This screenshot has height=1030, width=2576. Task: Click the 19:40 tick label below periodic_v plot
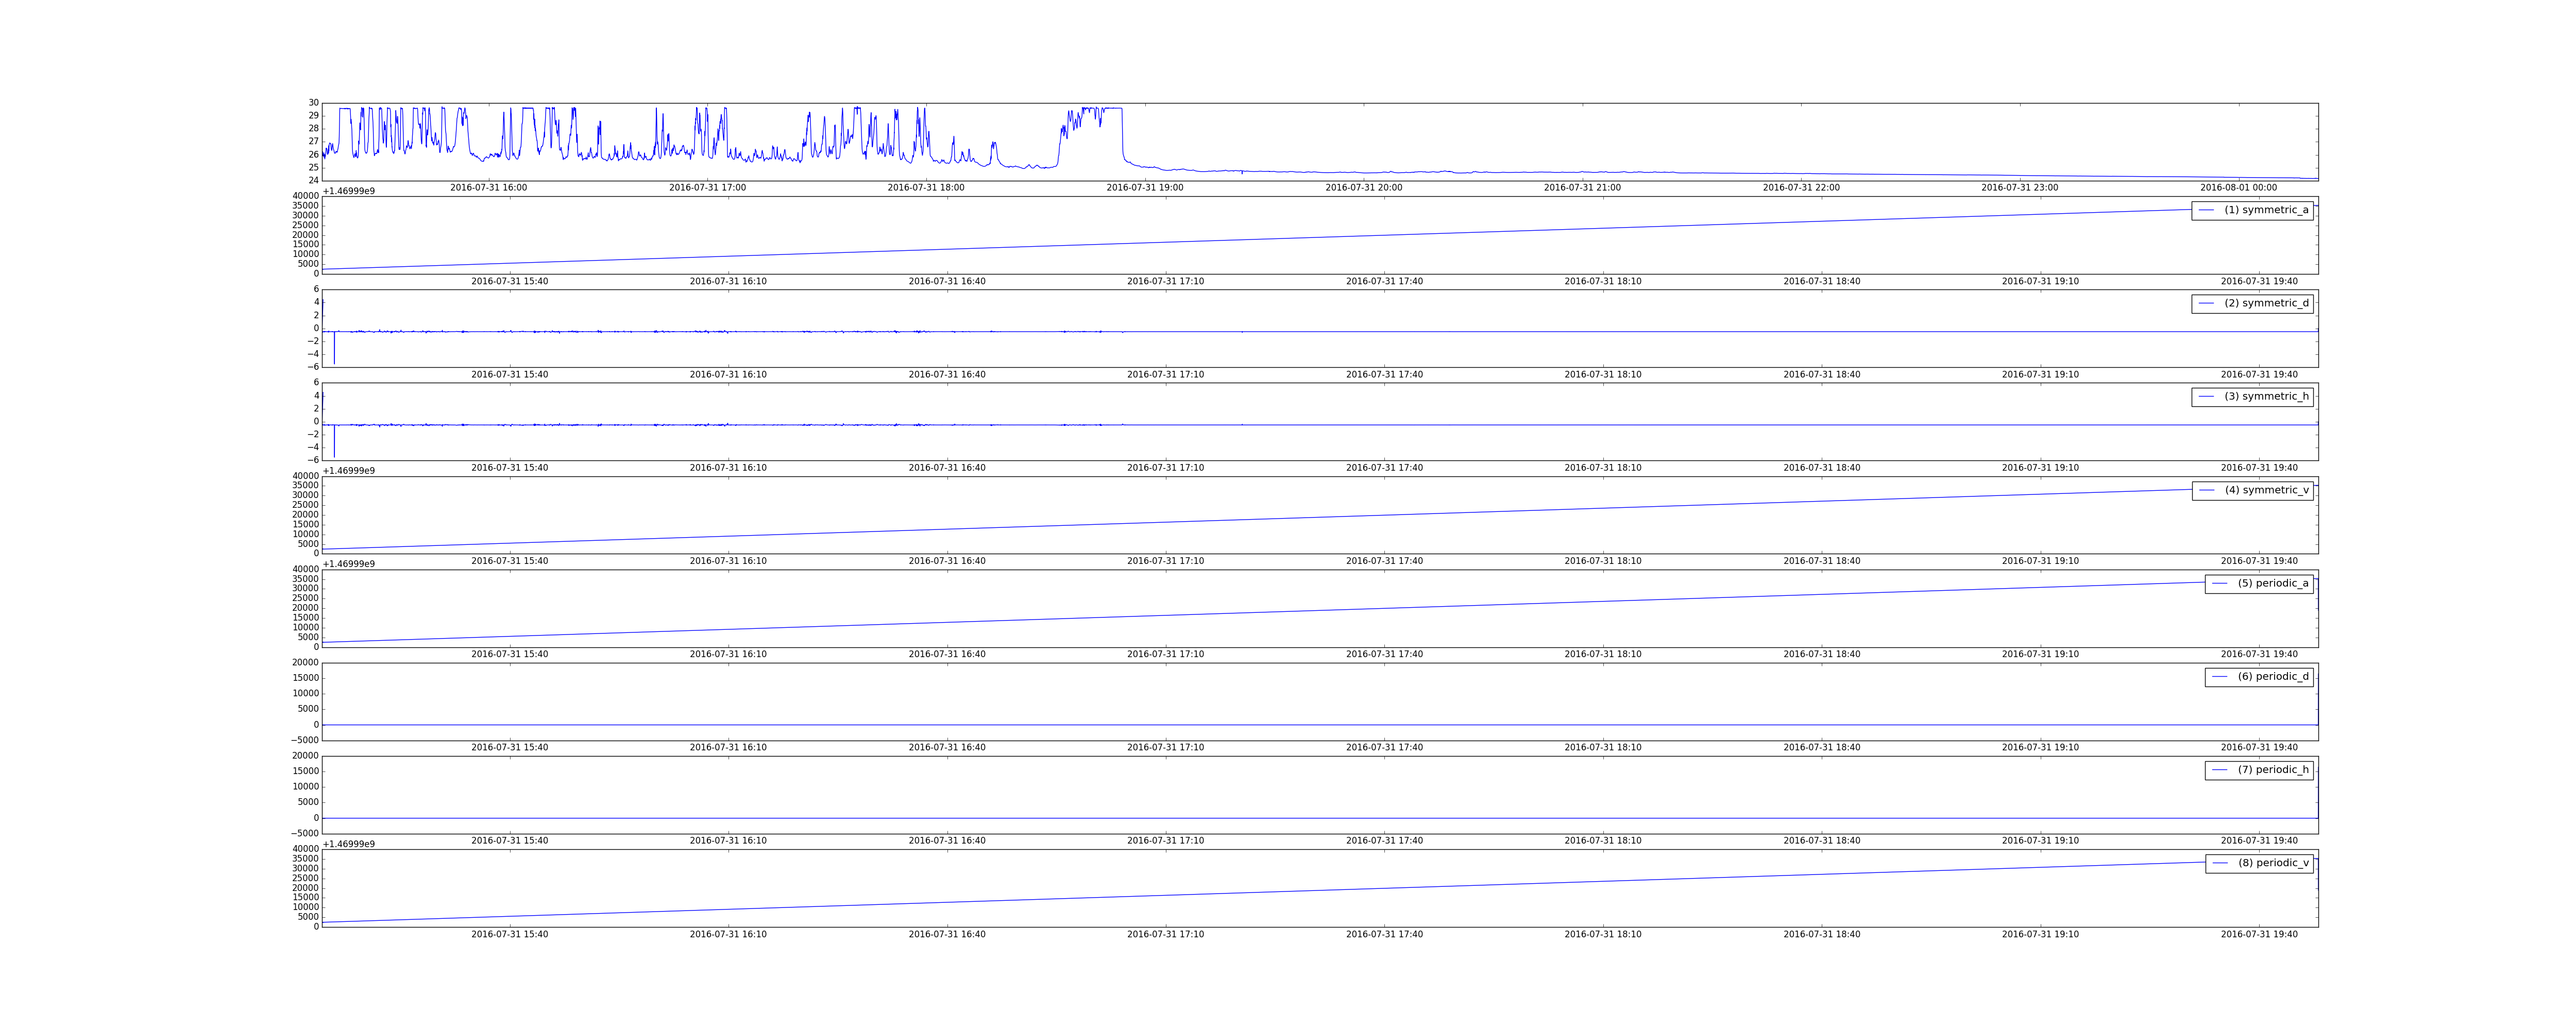pyautogui.click(x=2260, y=934)
